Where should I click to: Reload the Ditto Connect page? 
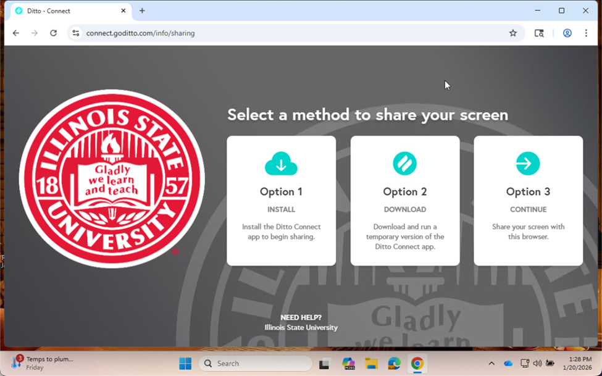point(53,33)
